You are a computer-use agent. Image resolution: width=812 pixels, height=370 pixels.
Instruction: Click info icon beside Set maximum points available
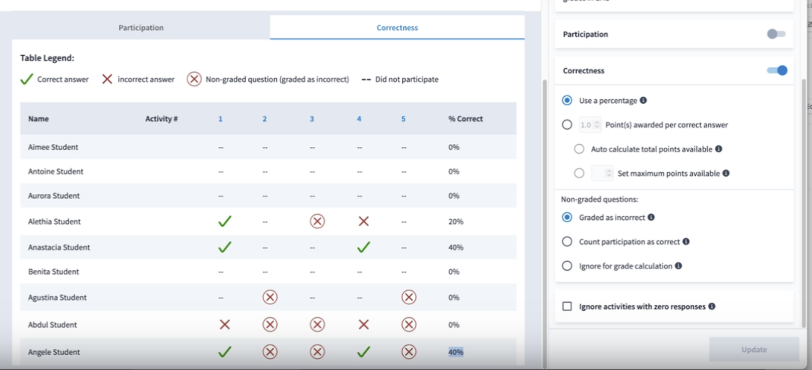726,173
